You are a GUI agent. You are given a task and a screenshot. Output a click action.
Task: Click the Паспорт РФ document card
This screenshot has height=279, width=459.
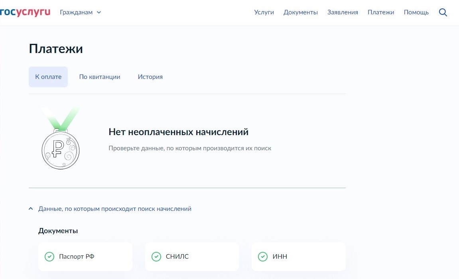tap(85, 257)
